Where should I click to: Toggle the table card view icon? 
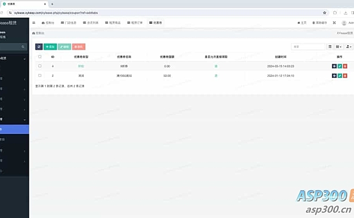pos(330,47)
